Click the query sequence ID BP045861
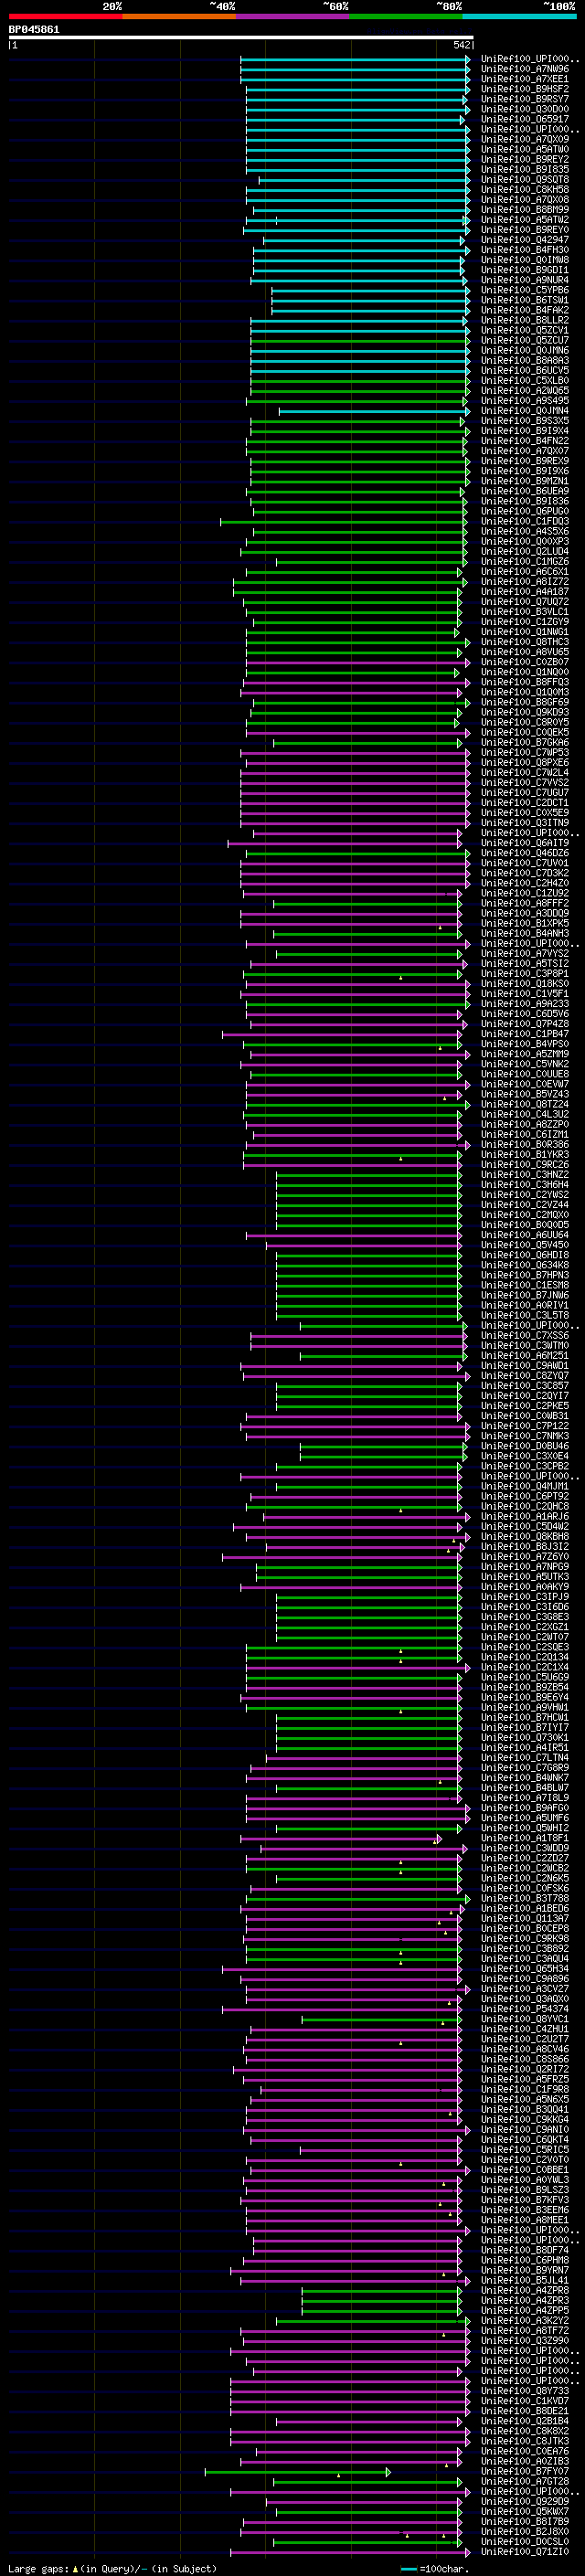 pos(34,29)
